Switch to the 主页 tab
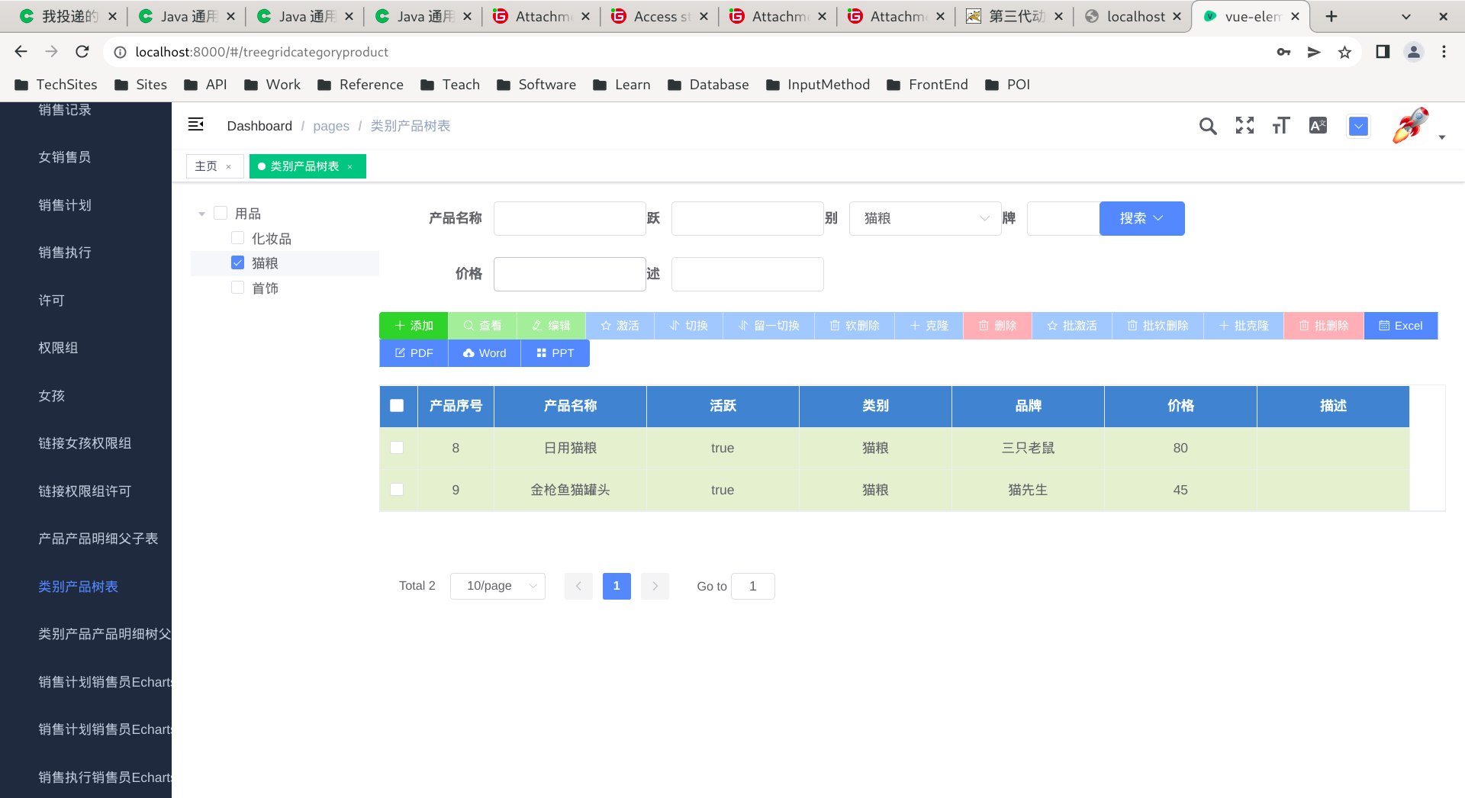 tap(208, 166)
